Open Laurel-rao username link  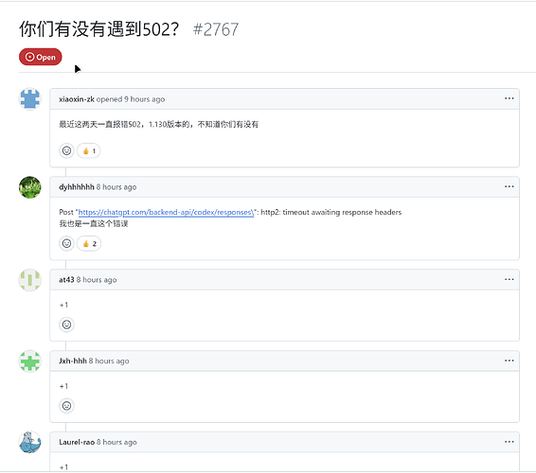click(77, 442)
